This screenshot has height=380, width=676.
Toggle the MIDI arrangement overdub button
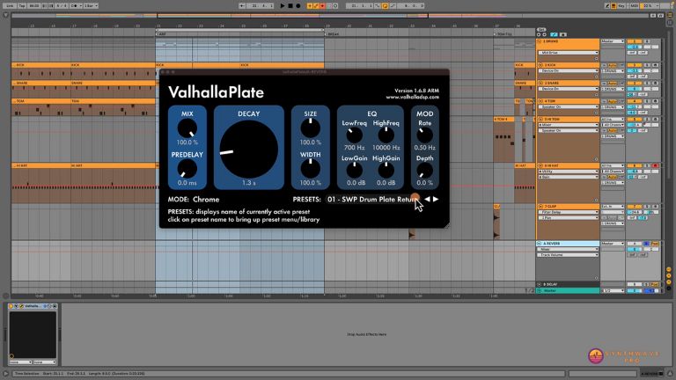310,5
